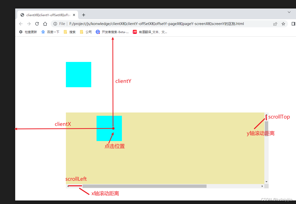The image size is (296, 204).
Task: Open the page info via the File icon
Action: pos(55,24)
